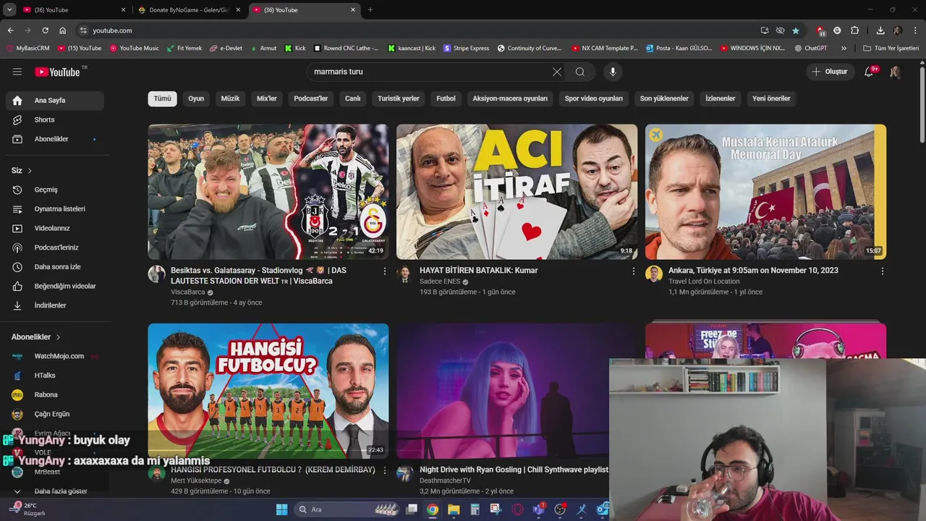The image size is (926, 521).
Task: Open options for HAYAT BİTİREN BATAKLIK video
Action: point(634,271)
